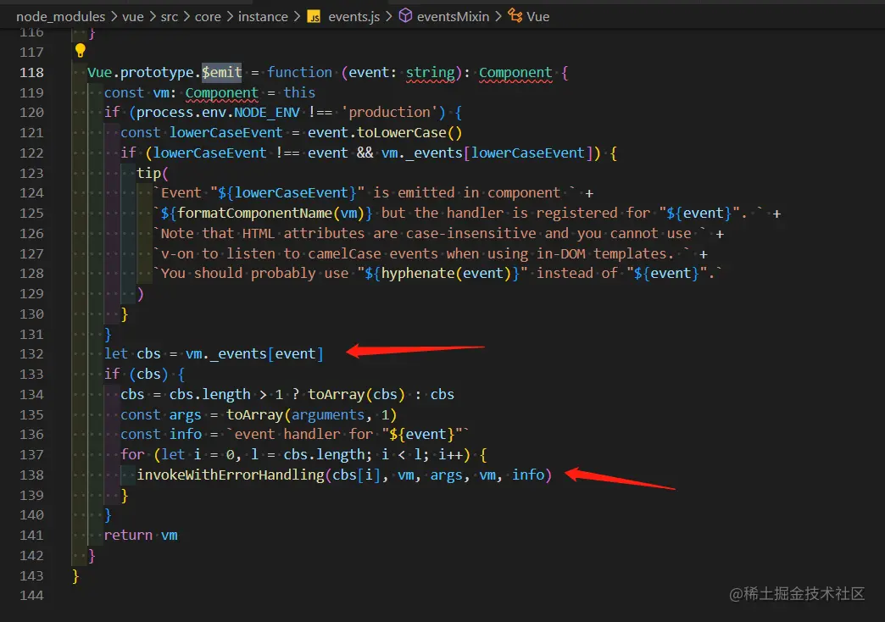Click 'toArray(arguments, 1)' on line 135
The image size is (885, 622).
[312, 415]
